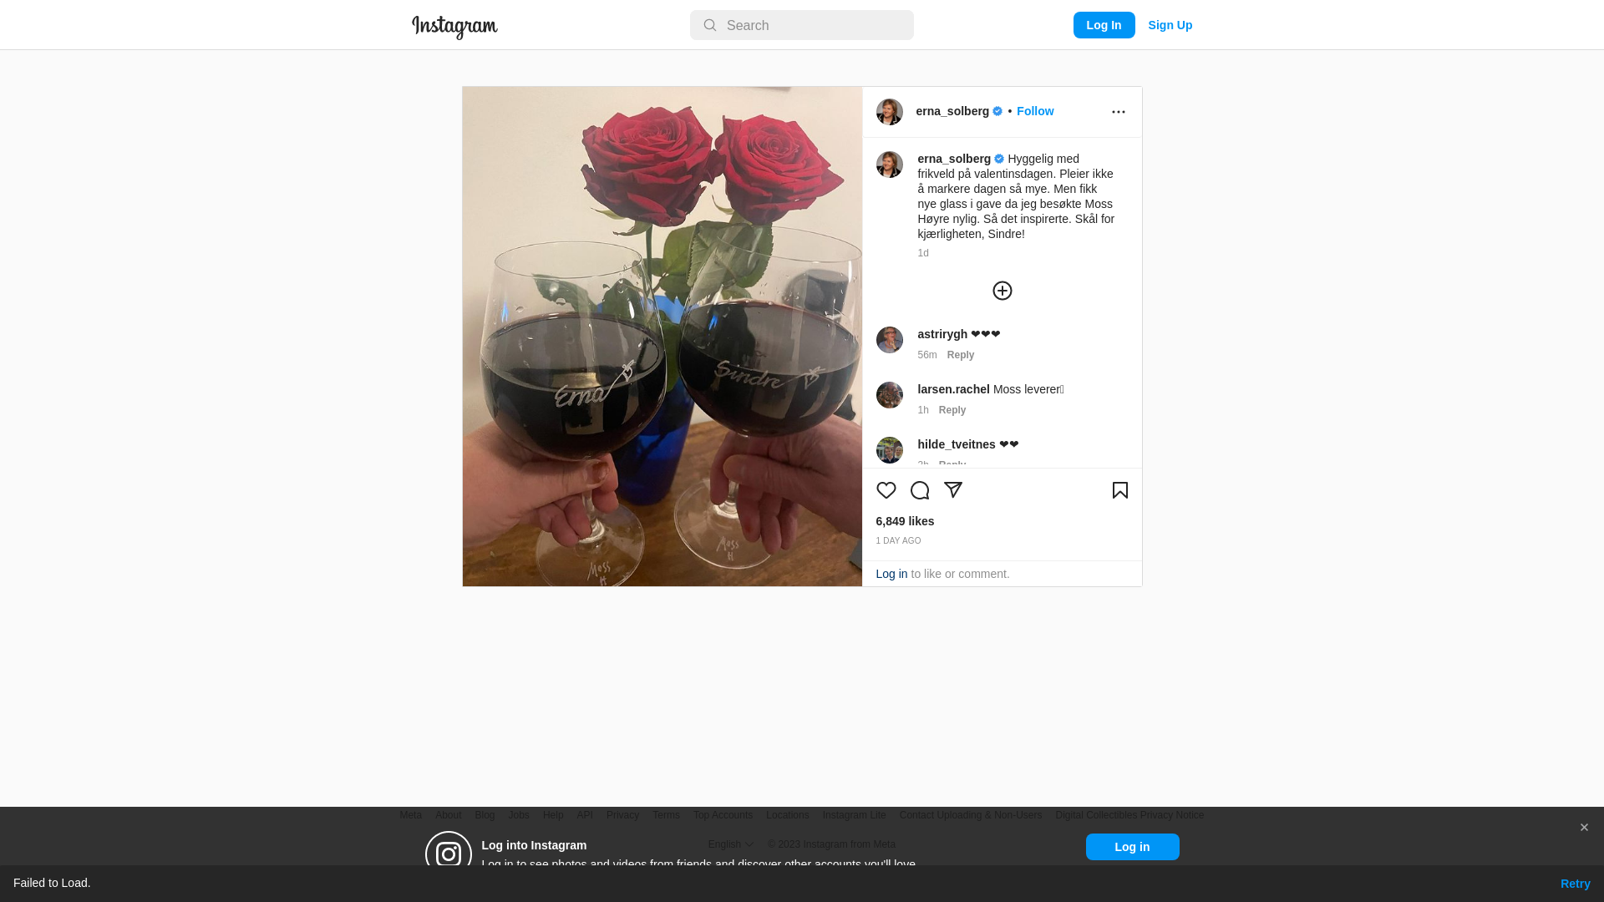This screenshot has width=1604, height=902.
Task: Reply to larsen.rachel's comment
Action: coord(952,410)
